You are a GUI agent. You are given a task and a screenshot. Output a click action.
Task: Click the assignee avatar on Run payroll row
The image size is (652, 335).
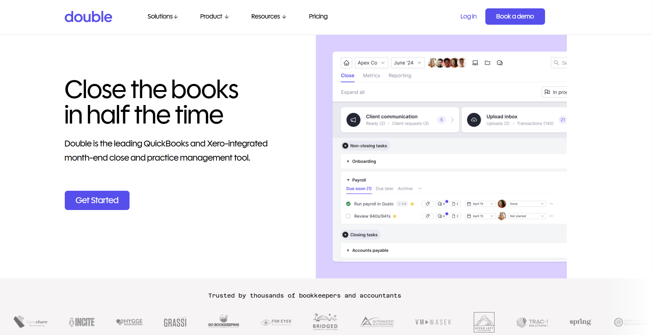pos(502,204)
